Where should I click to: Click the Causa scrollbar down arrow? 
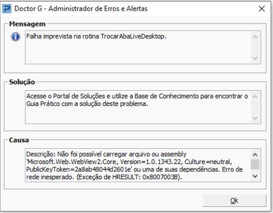(255, 176)
